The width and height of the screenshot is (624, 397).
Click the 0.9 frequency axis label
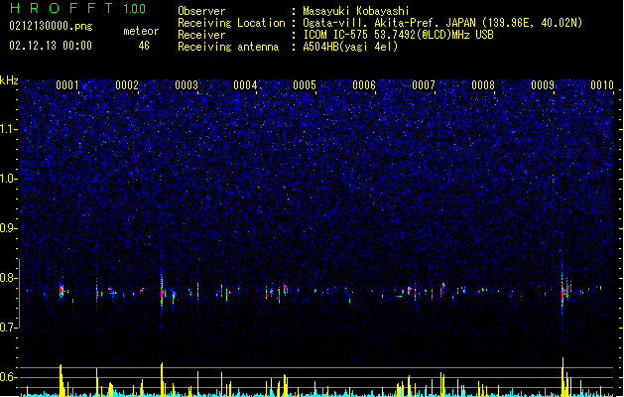point(8,228)
